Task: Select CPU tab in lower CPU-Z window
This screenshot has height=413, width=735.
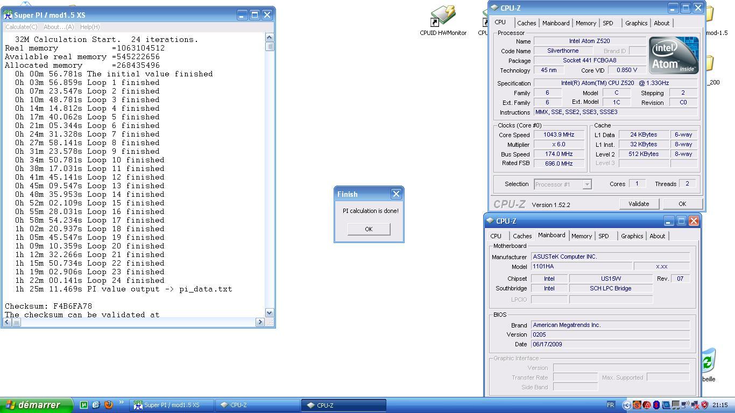Action: point(496,236)
